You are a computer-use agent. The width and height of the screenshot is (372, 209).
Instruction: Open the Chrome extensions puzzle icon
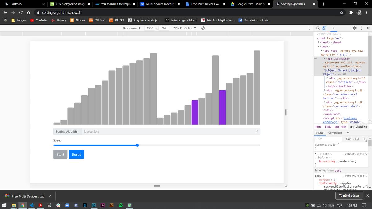pyautogui.click(x=351, y=13)
